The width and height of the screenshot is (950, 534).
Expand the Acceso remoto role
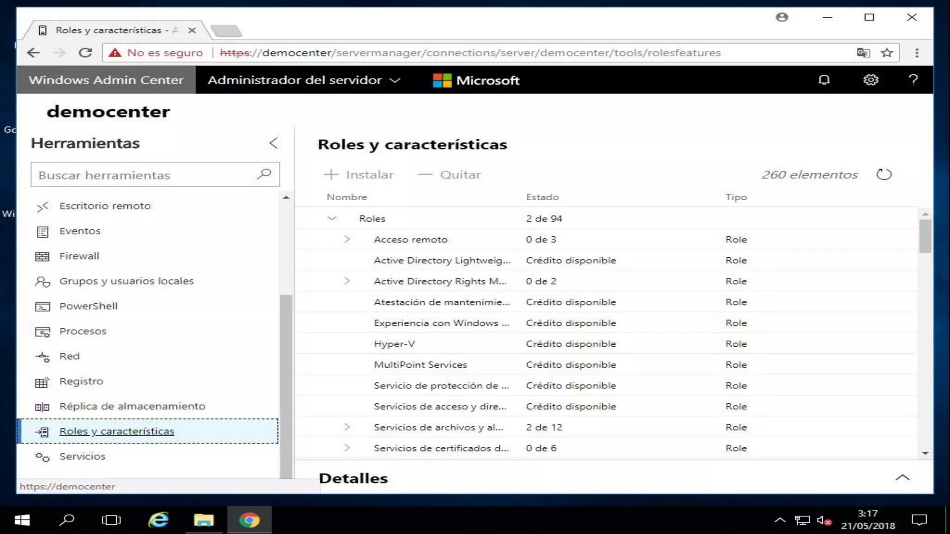tap(347, 239)
